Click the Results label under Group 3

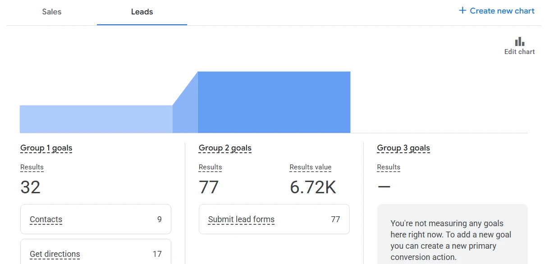(x=389, y=167)
